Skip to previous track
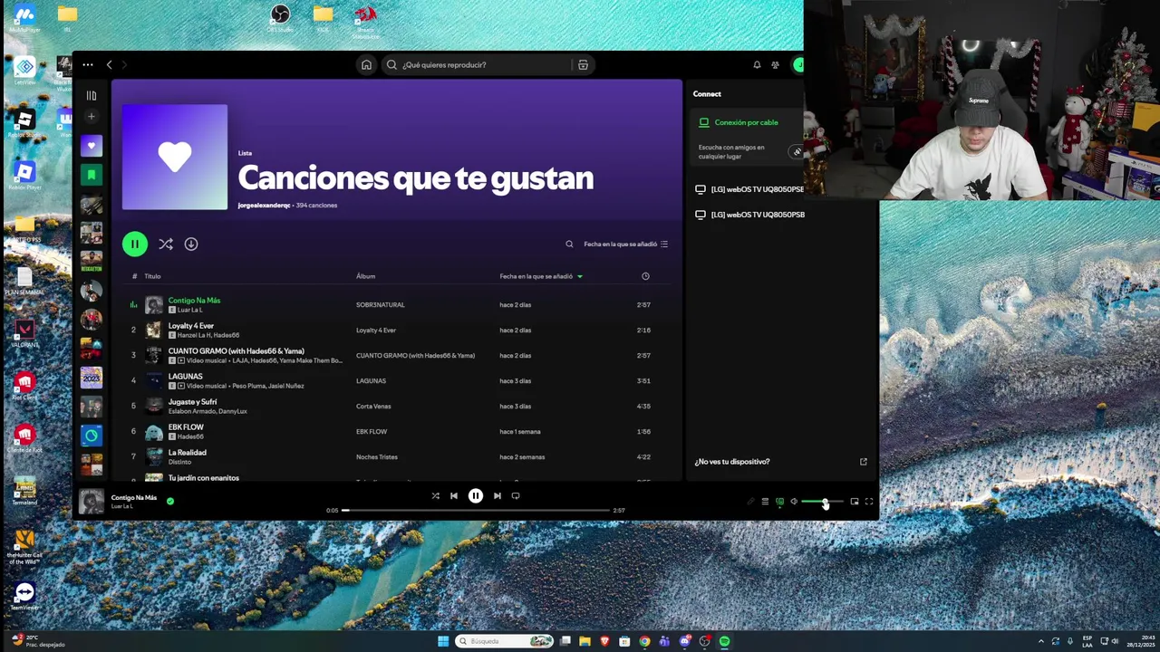This screenshot has height=652, width=1160. point(454,495)
